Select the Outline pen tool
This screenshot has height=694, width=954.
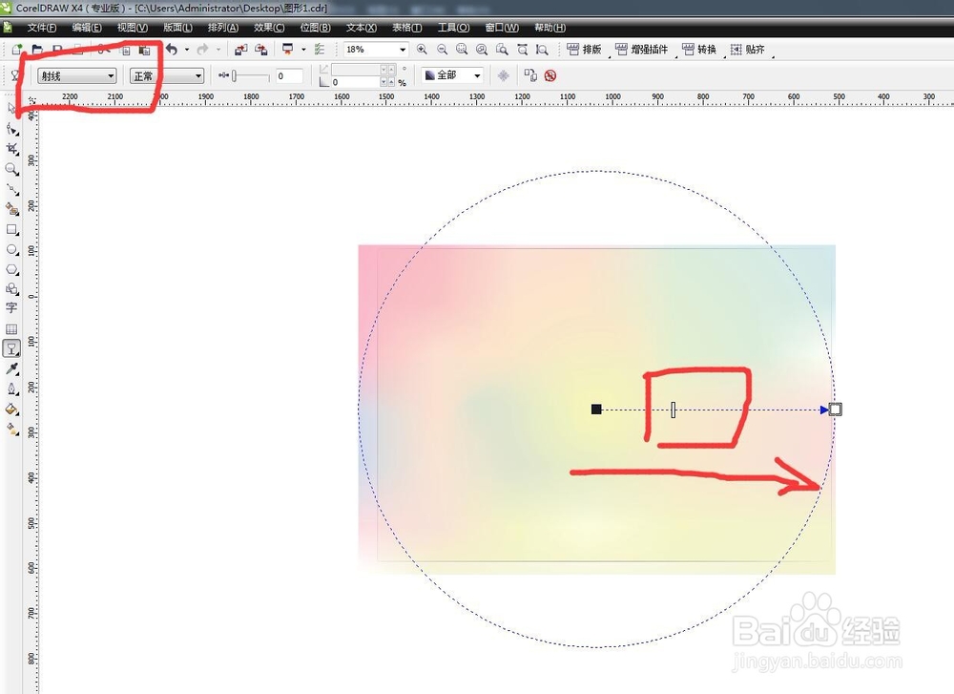[11, 389]
